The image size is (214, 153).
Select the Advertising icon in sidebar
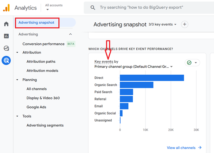click(x=6, y=60)
